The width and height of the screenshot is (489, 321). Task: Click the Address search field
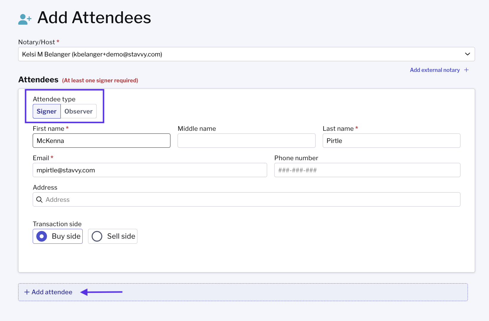point(246,199)
